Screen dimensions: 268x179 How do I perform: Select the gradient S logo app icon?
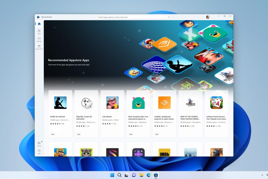click(x=112, y=152)
